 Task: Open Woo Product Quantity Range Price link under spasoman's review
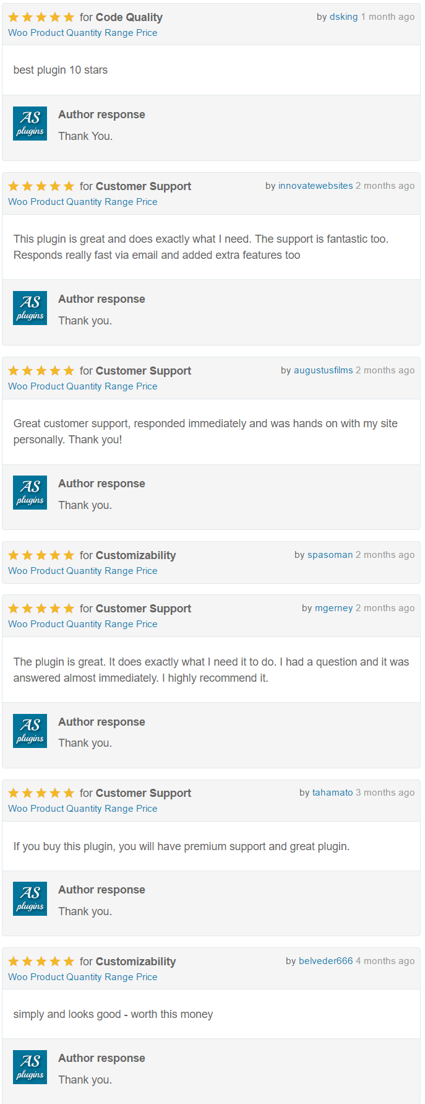point(83,571)
